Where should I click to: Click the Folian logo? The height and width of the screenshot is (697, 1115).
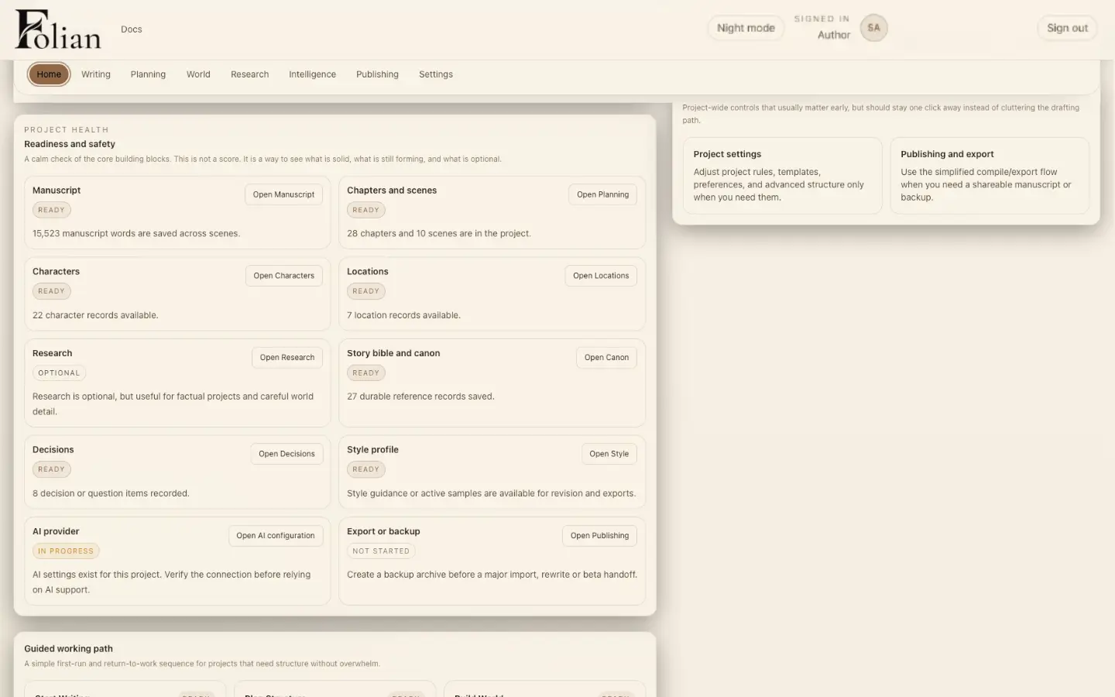point(58,29)
